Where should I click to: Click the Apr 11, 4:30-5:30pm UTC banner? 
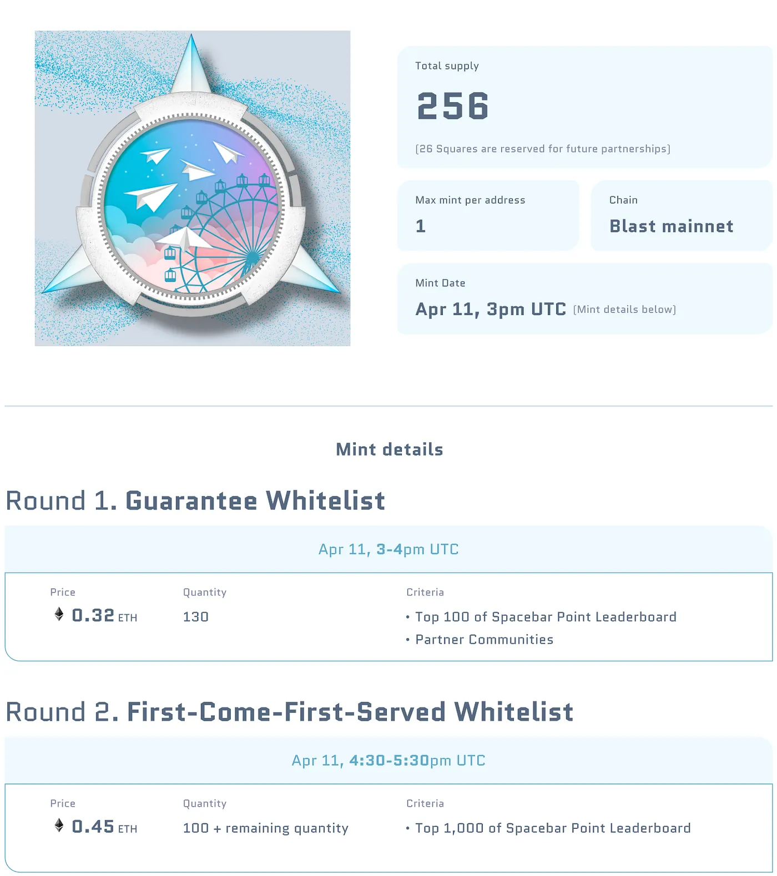point(389,760)
